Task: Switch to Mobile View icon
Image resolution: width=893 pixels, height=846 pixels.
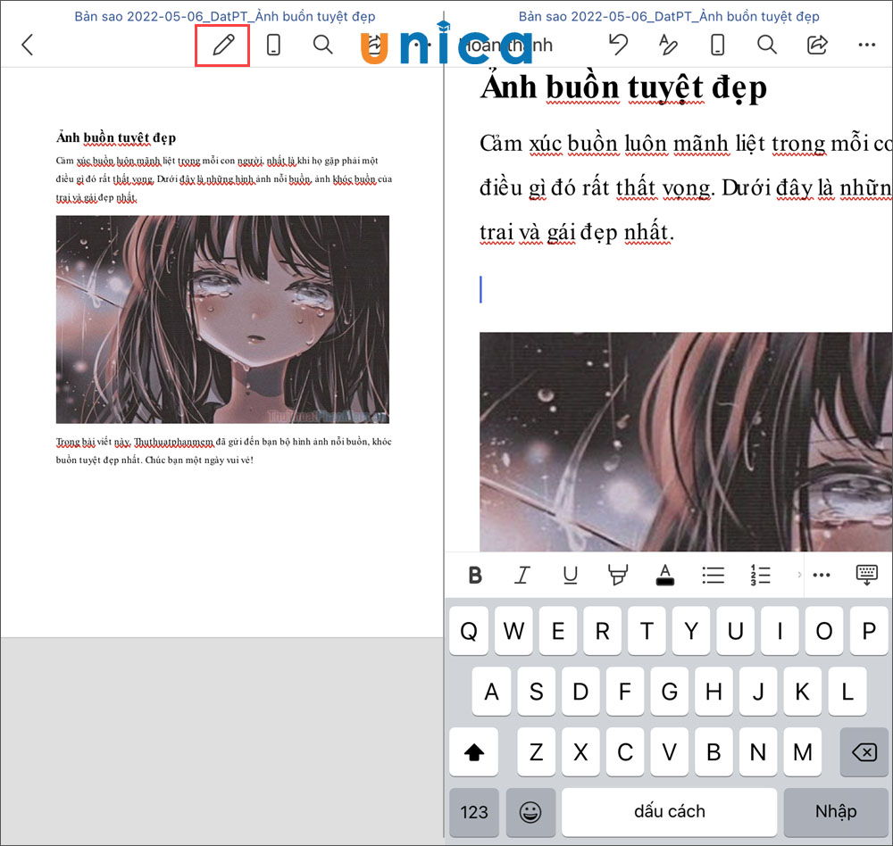Action: coord(717,45)
